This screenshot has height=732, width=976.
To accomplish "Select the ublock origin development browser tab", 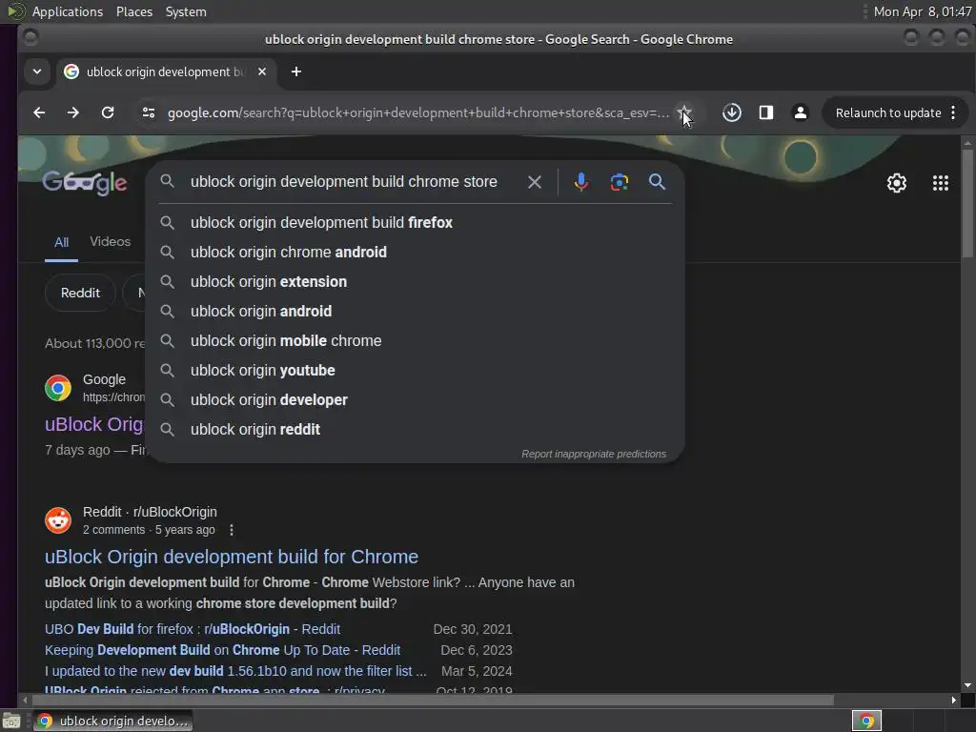I will coord(166,71).
